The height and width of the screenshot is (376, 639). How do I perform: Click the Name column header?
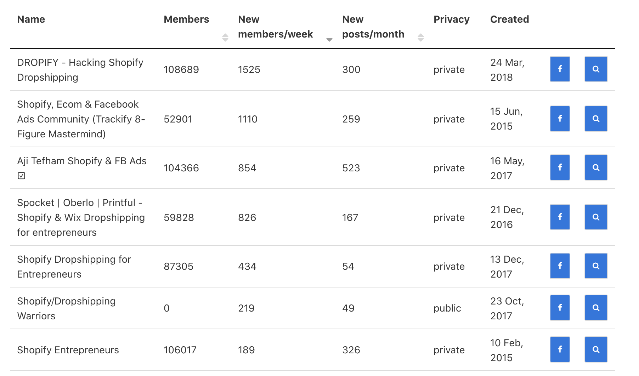[31, 19]
